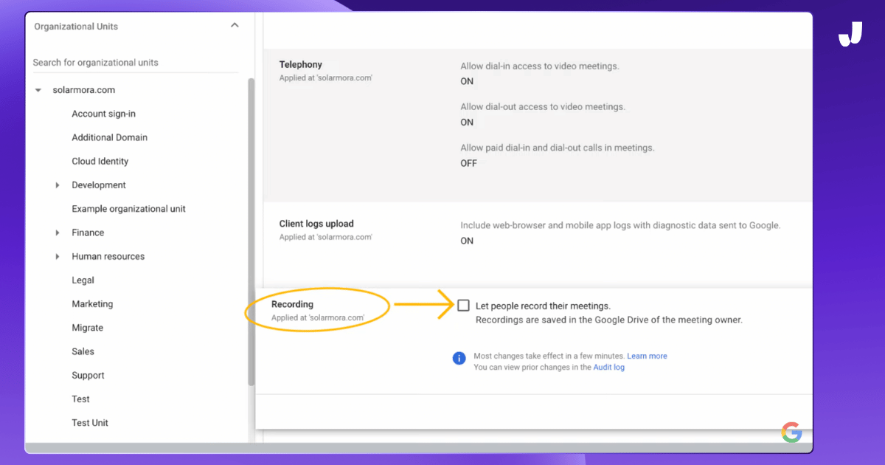
Task: Select the Sales organizational unit
Action: tap(83, 351)
